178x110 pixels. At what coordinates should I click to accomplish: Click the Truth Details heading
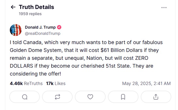(x=36, y=7)
